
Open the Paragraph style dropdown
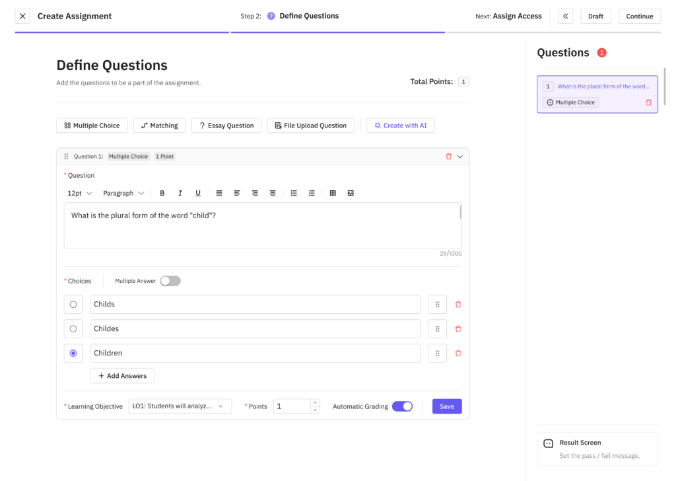point(123,193)
